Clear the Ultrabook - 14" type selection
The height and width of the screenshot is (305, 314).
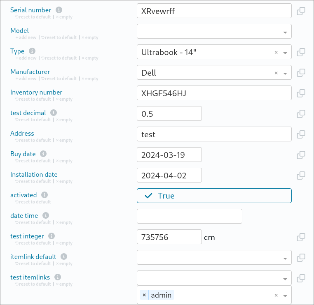276,52
